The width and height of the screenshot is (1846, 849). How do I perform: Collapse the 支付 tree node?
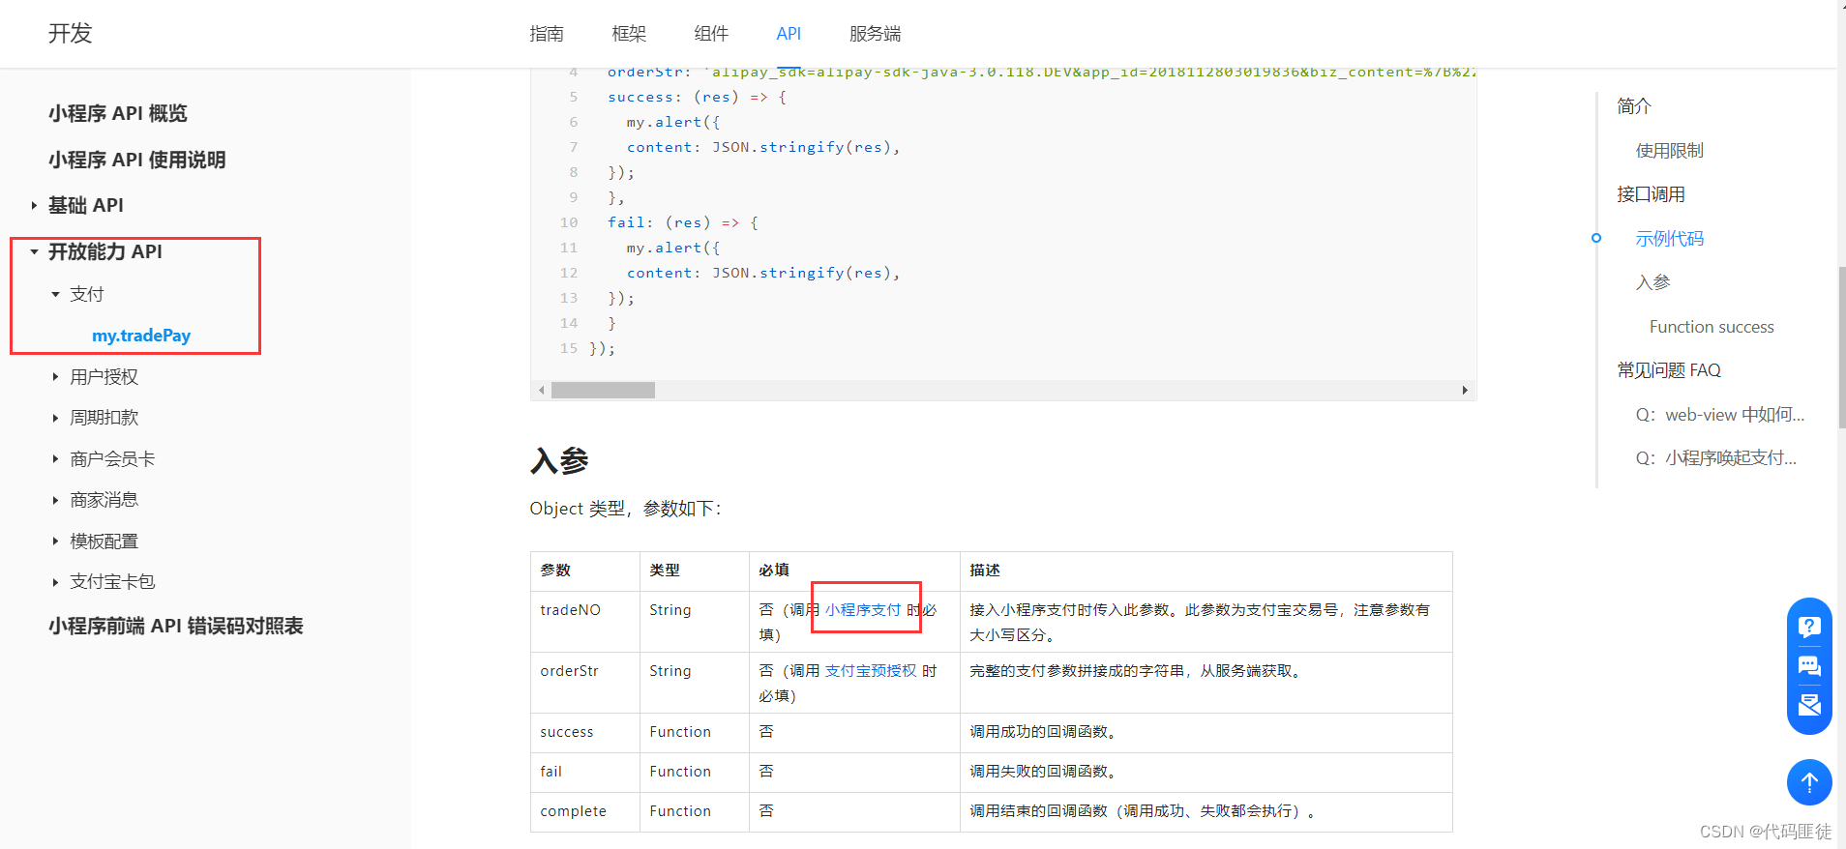pyautogui.click(x=55, y=294)
